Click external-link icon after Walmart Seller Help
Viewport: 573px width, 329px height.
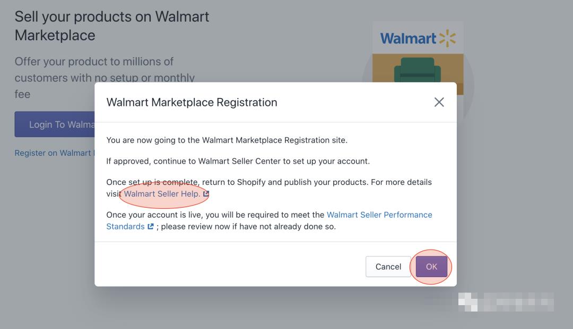point(206,194)
